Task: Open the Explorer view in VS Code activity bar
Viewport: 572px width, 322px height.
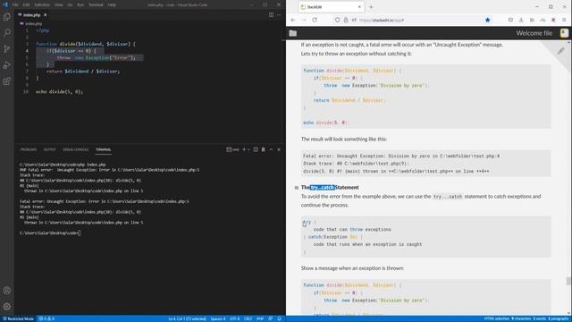Action: point(7,16)
